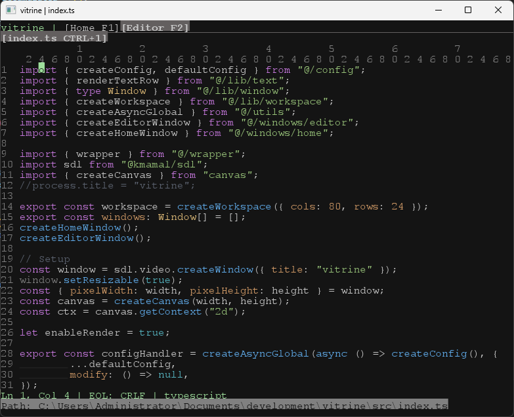The image size is (514, 417).
Task: Maximize the vitrine window
Action: [468, 10]
